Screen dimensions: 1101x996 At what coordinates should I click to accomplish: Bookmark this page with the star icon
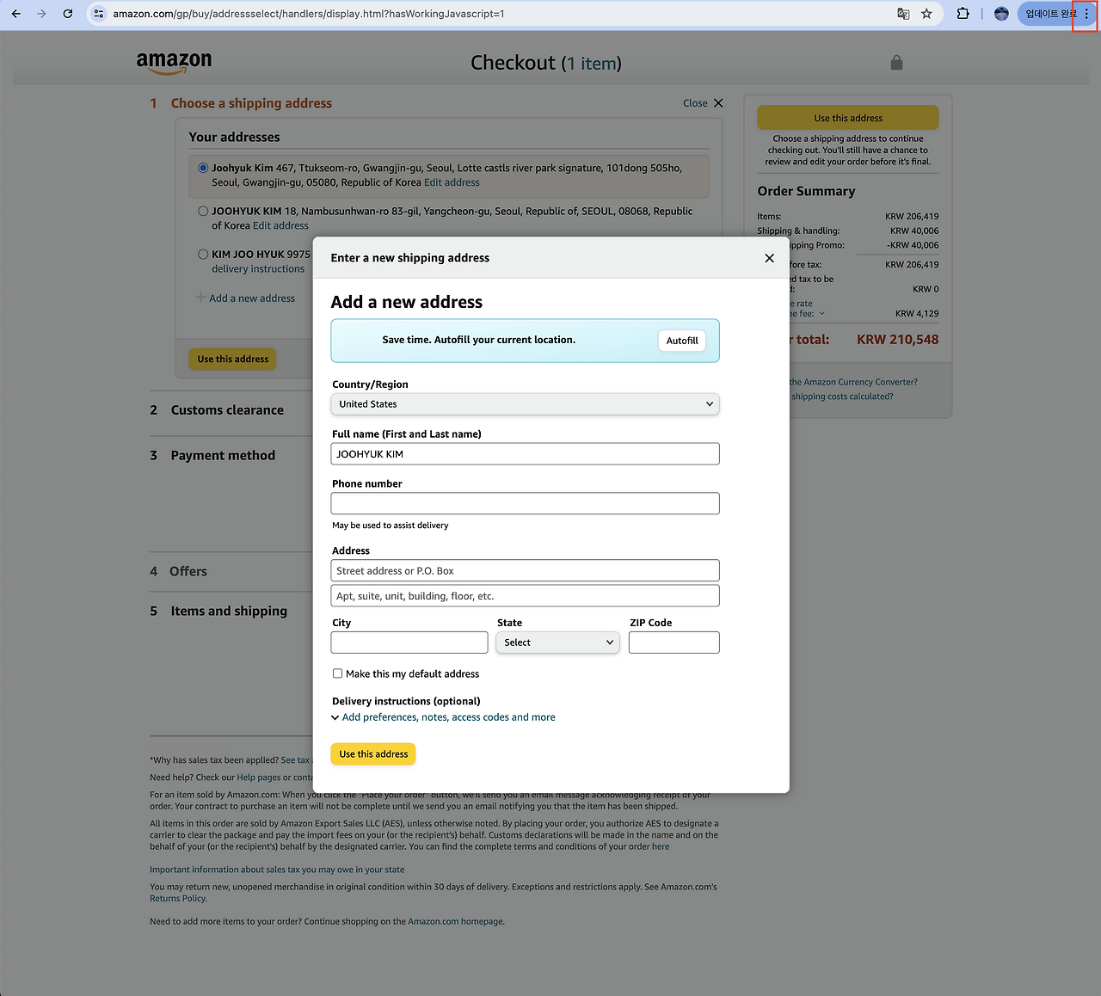pos(926,14)
